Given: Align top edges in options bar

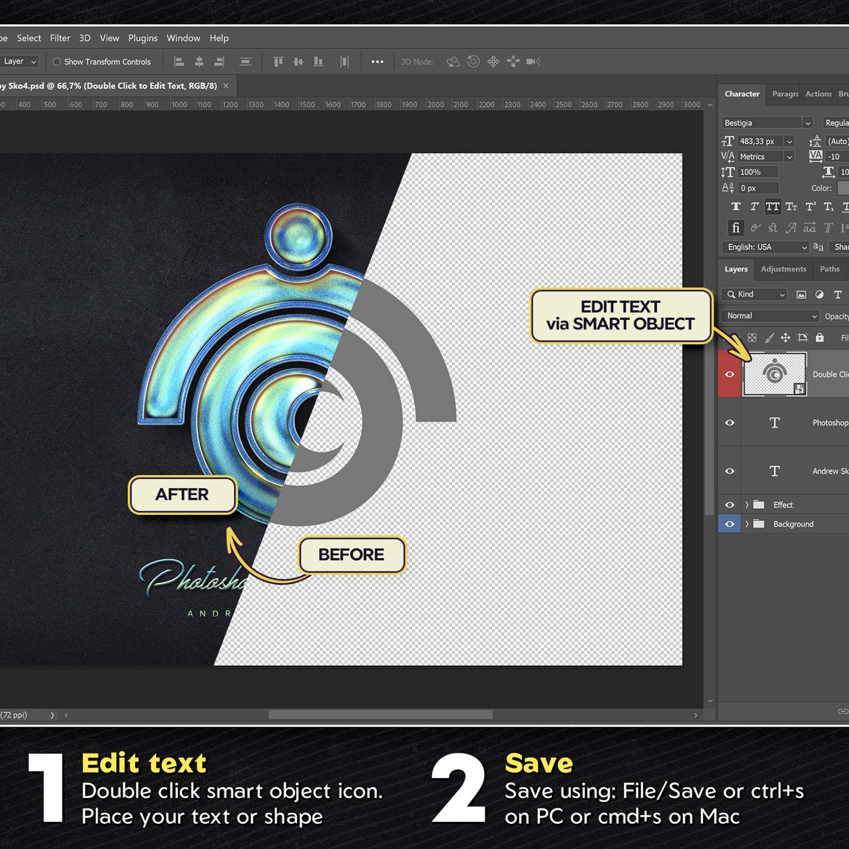Looking at the screenshot, I should pos(278,62).
